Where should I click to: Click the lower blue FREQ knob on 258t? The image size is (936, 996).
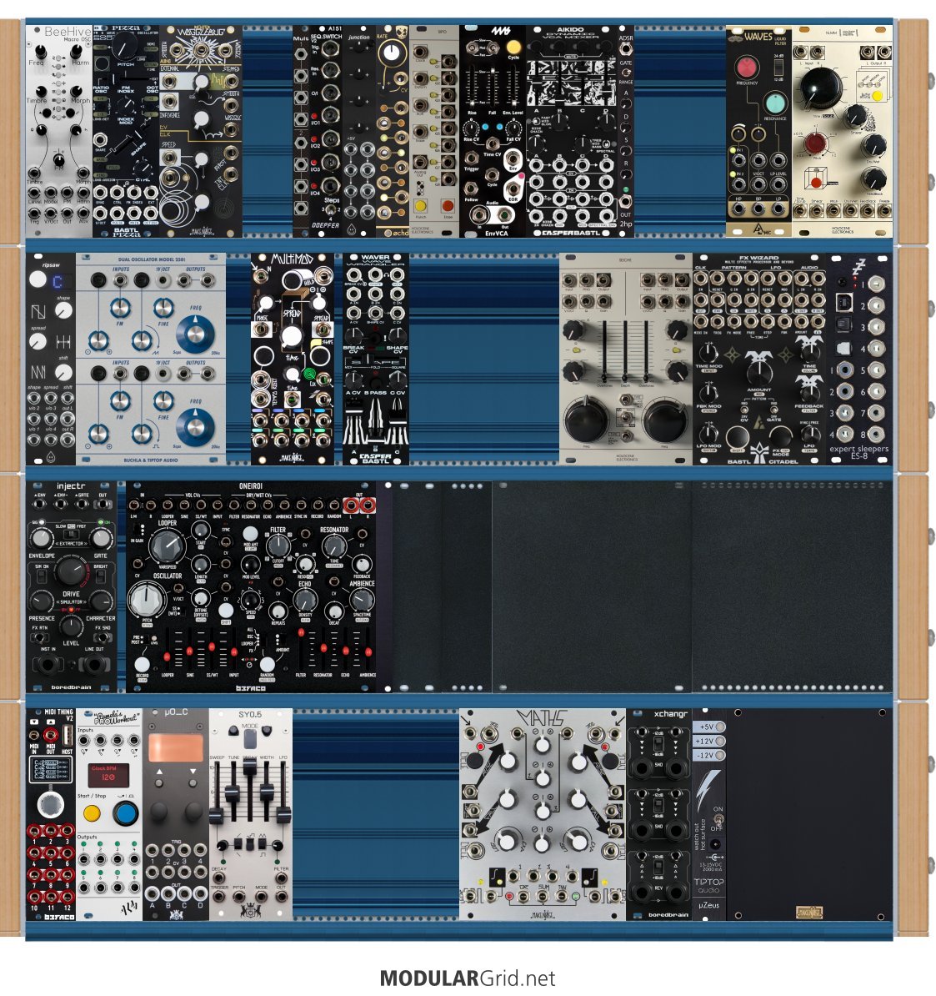click(195, 427)
